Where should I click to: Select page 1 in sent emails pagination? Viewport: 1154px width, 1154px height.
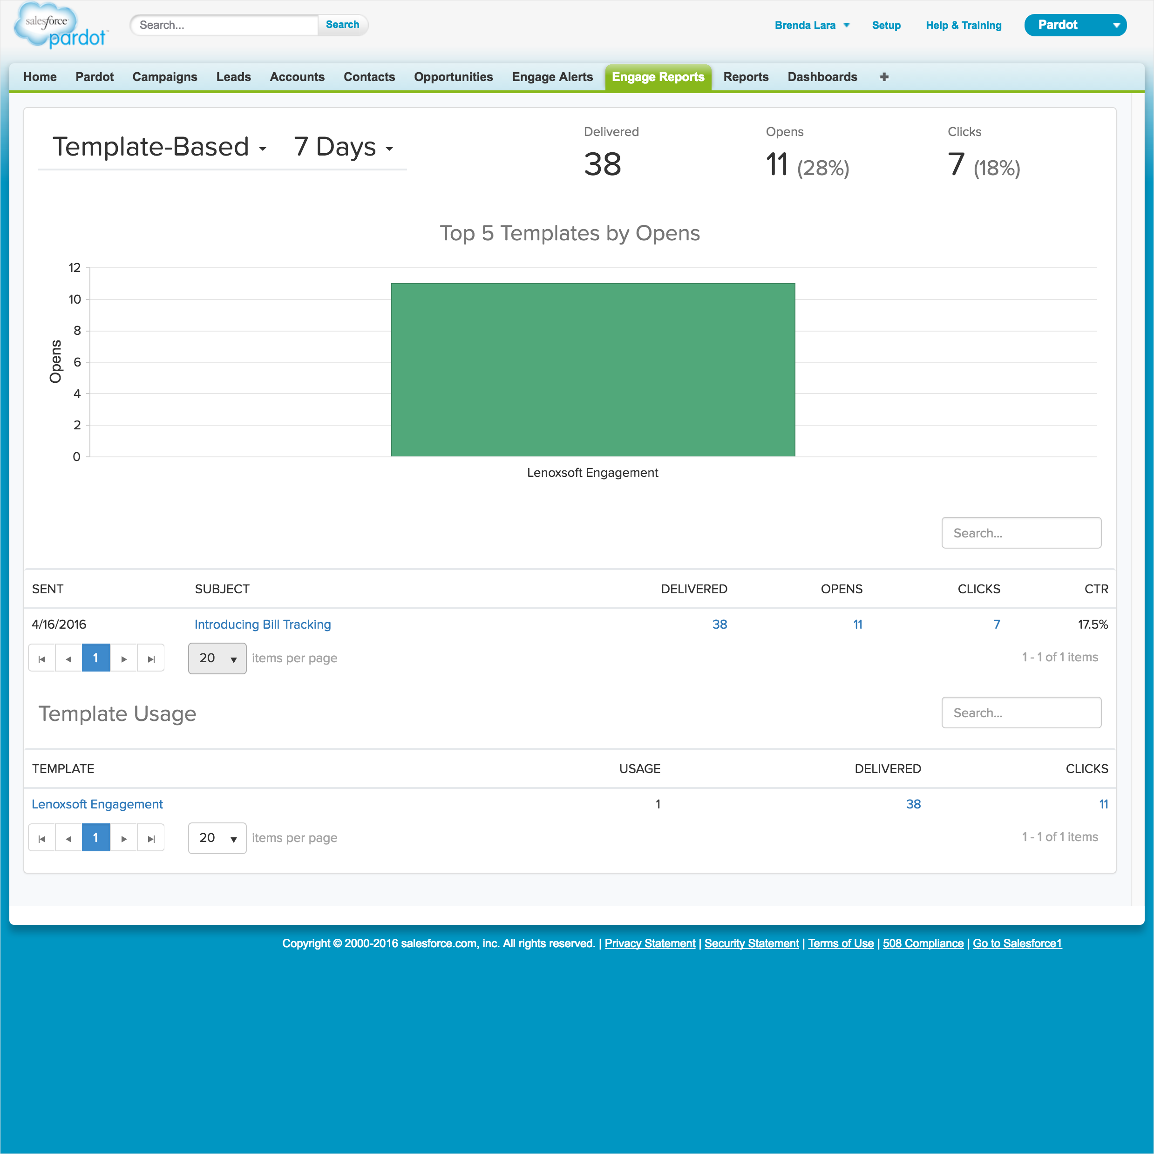pos(95,658)
